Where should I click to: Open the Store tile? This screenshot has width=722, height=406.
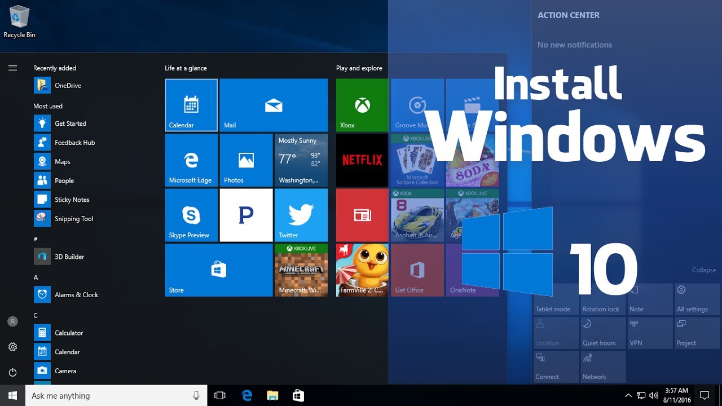(219, 270)
